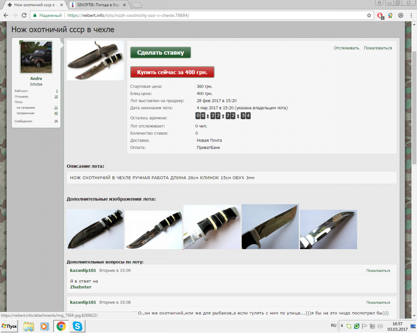
Task: Click the page vertical scrollbar
Action: pos(414,108)
